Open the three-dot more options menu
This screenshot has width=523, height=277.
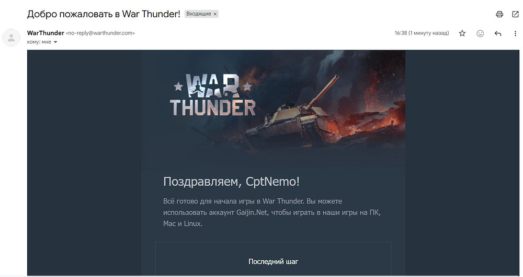(x=515, y=33)
